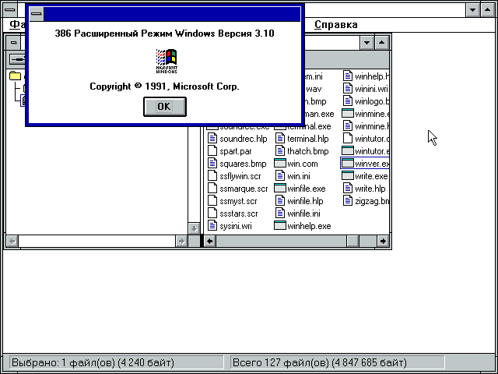Minimize the directory child window
This screenshot has height=374, width=498.
coord(366,43)
